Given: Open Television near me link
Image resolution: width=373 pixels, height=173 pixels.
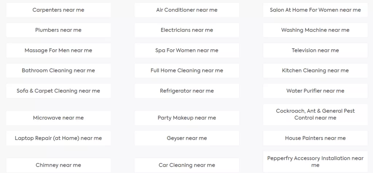Looking at the screenshot, I should pos(315,51).
